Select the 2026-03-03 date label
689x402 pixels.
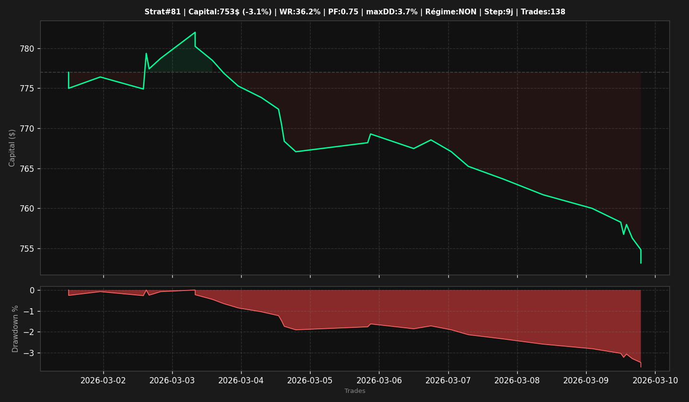click(x=172, y=380)
